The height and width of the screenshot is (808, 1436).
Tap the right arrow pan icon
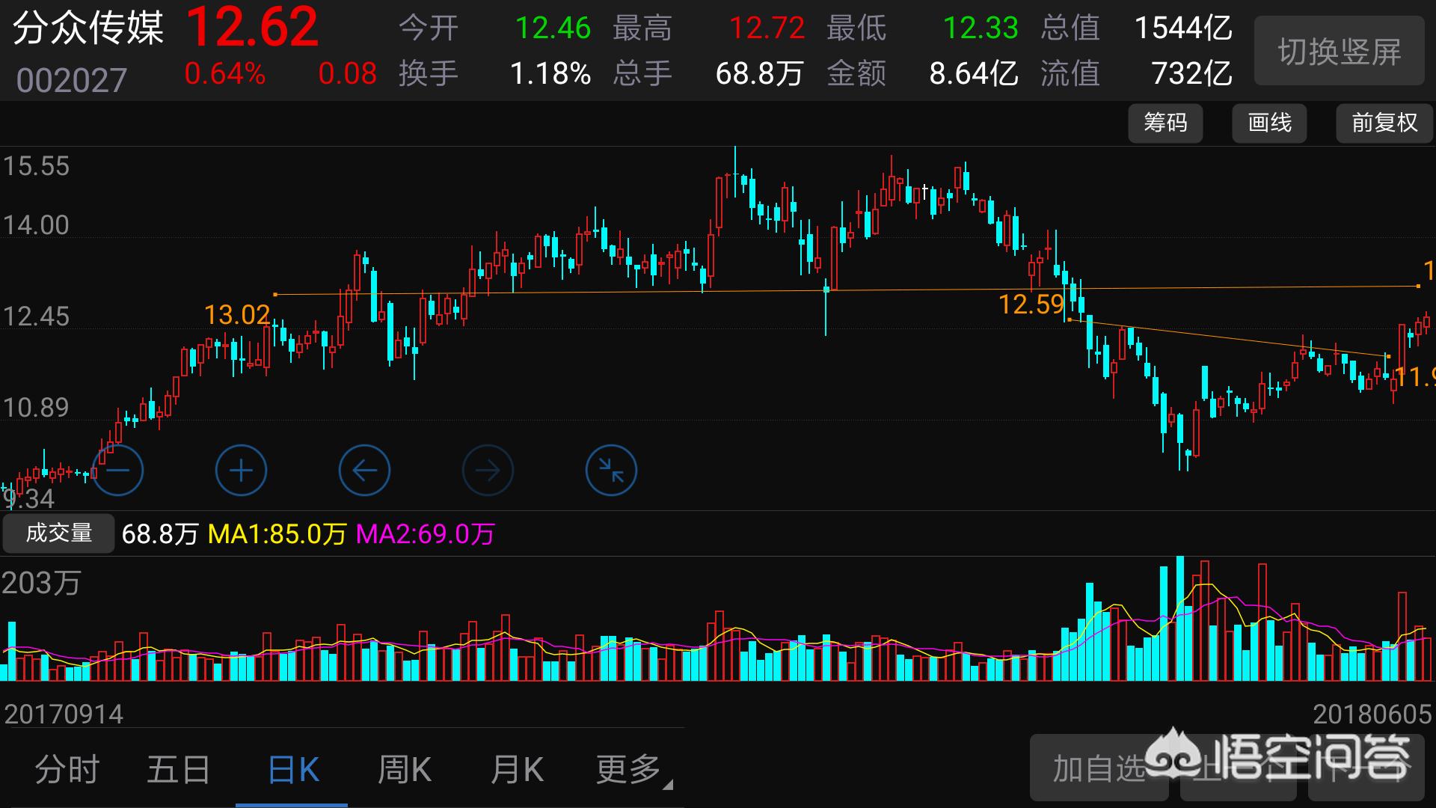click(x=488, y=471)
